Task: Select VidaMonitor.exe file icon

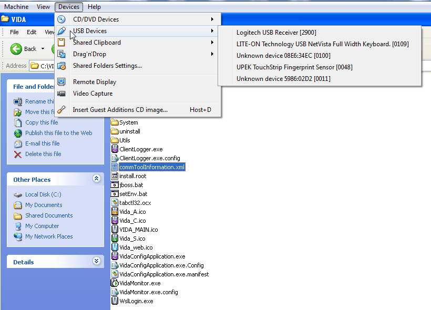Action: click(x=115, y=283)
